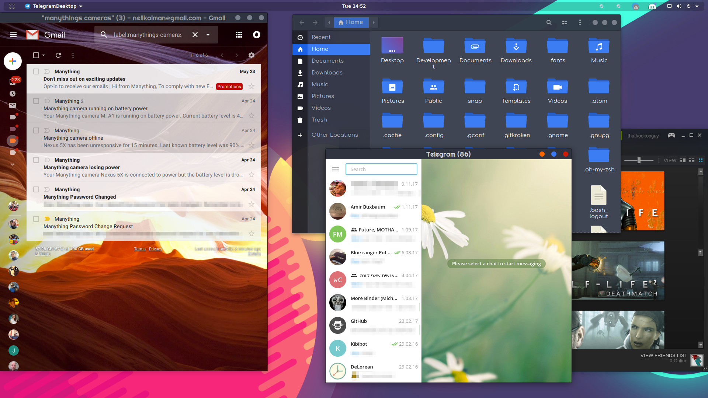708x398 pixels.
Task: Toggle importance marker on Password Change Request email
Action: click(47, 219)
